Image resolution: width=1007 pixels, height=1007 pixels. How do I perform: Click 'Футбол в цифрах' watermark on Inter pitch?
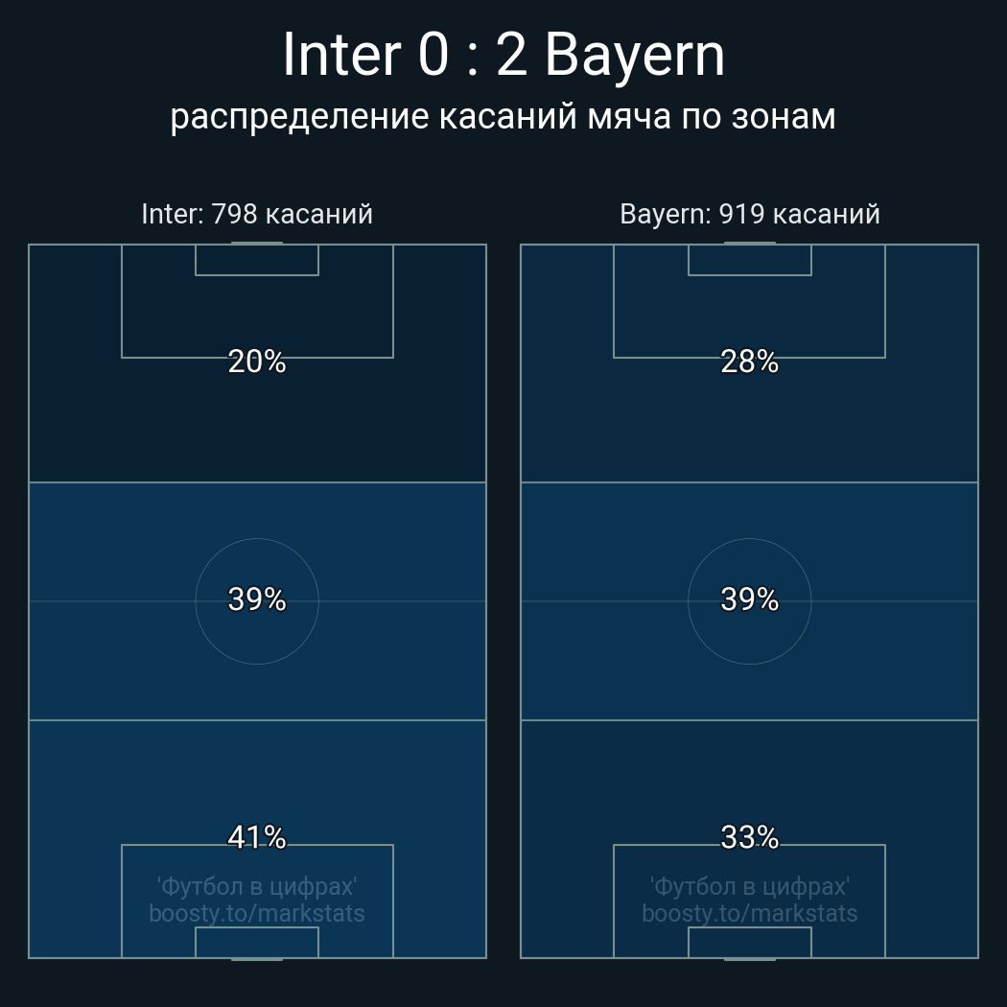click(257, 886)
